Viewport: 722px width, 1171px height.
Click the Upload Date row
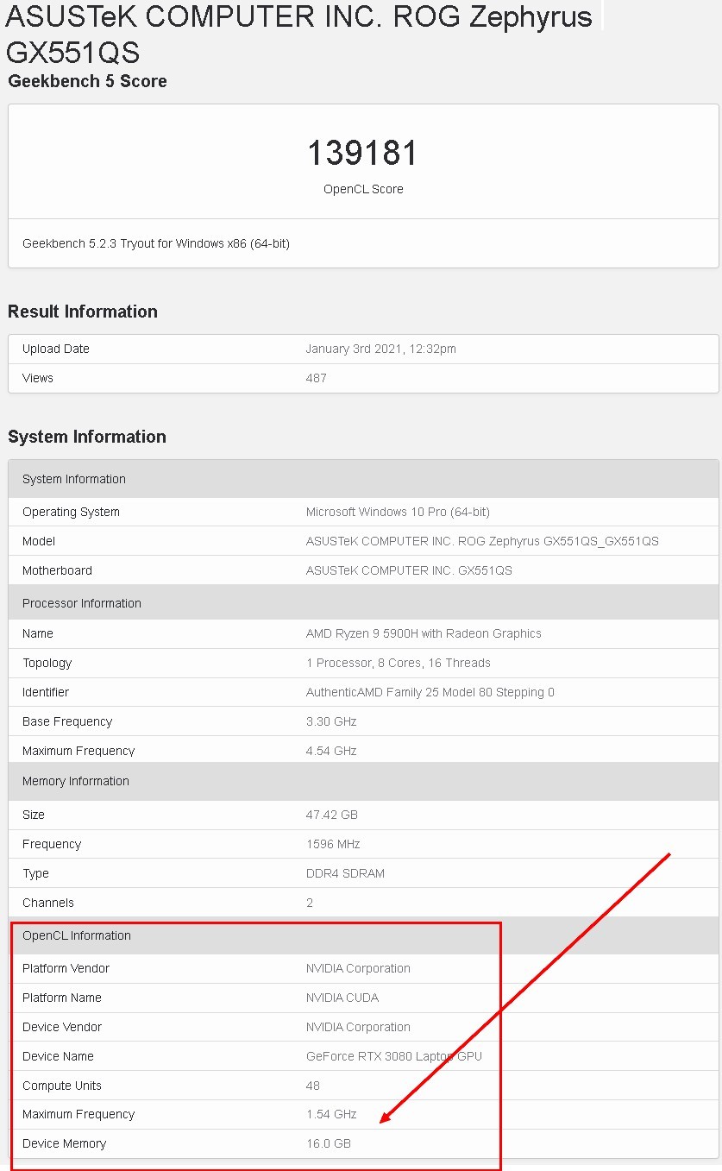[x=363, y=349]
